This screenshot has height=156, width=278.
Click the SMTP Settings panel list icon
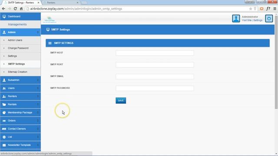50,43
